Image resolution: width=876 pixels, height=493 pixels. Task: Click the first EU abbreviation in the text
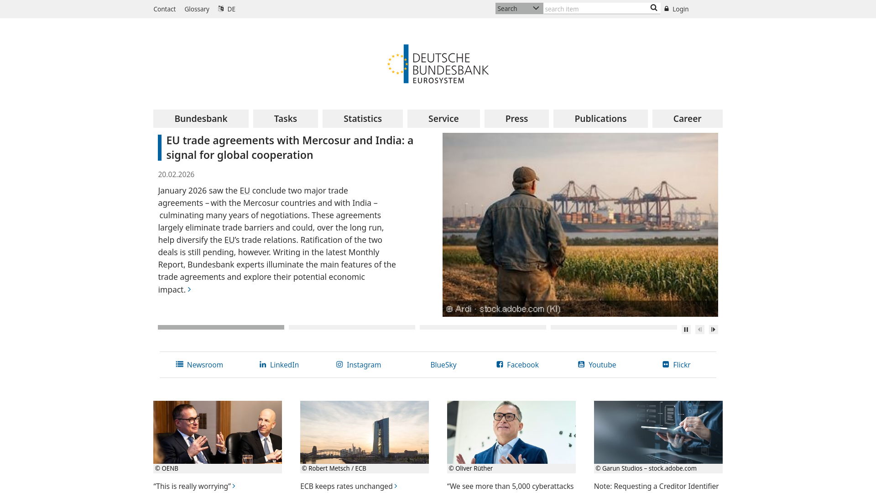coord(245,191)
